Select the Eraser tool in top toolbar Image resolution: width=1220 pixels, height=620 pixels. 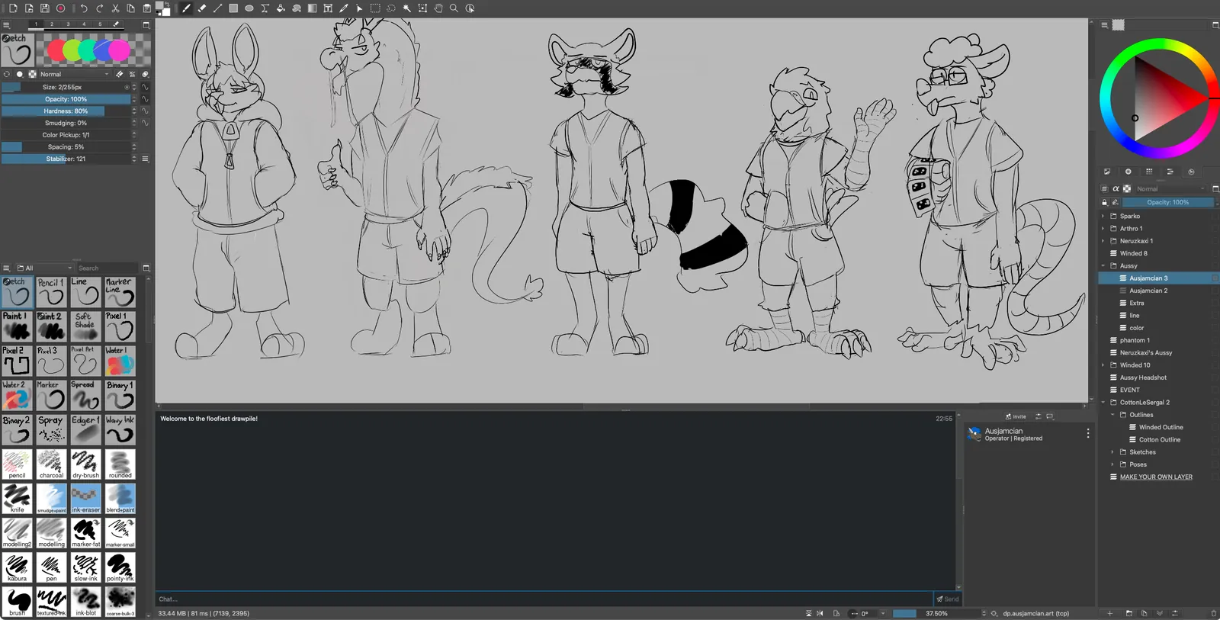(202, 8)
